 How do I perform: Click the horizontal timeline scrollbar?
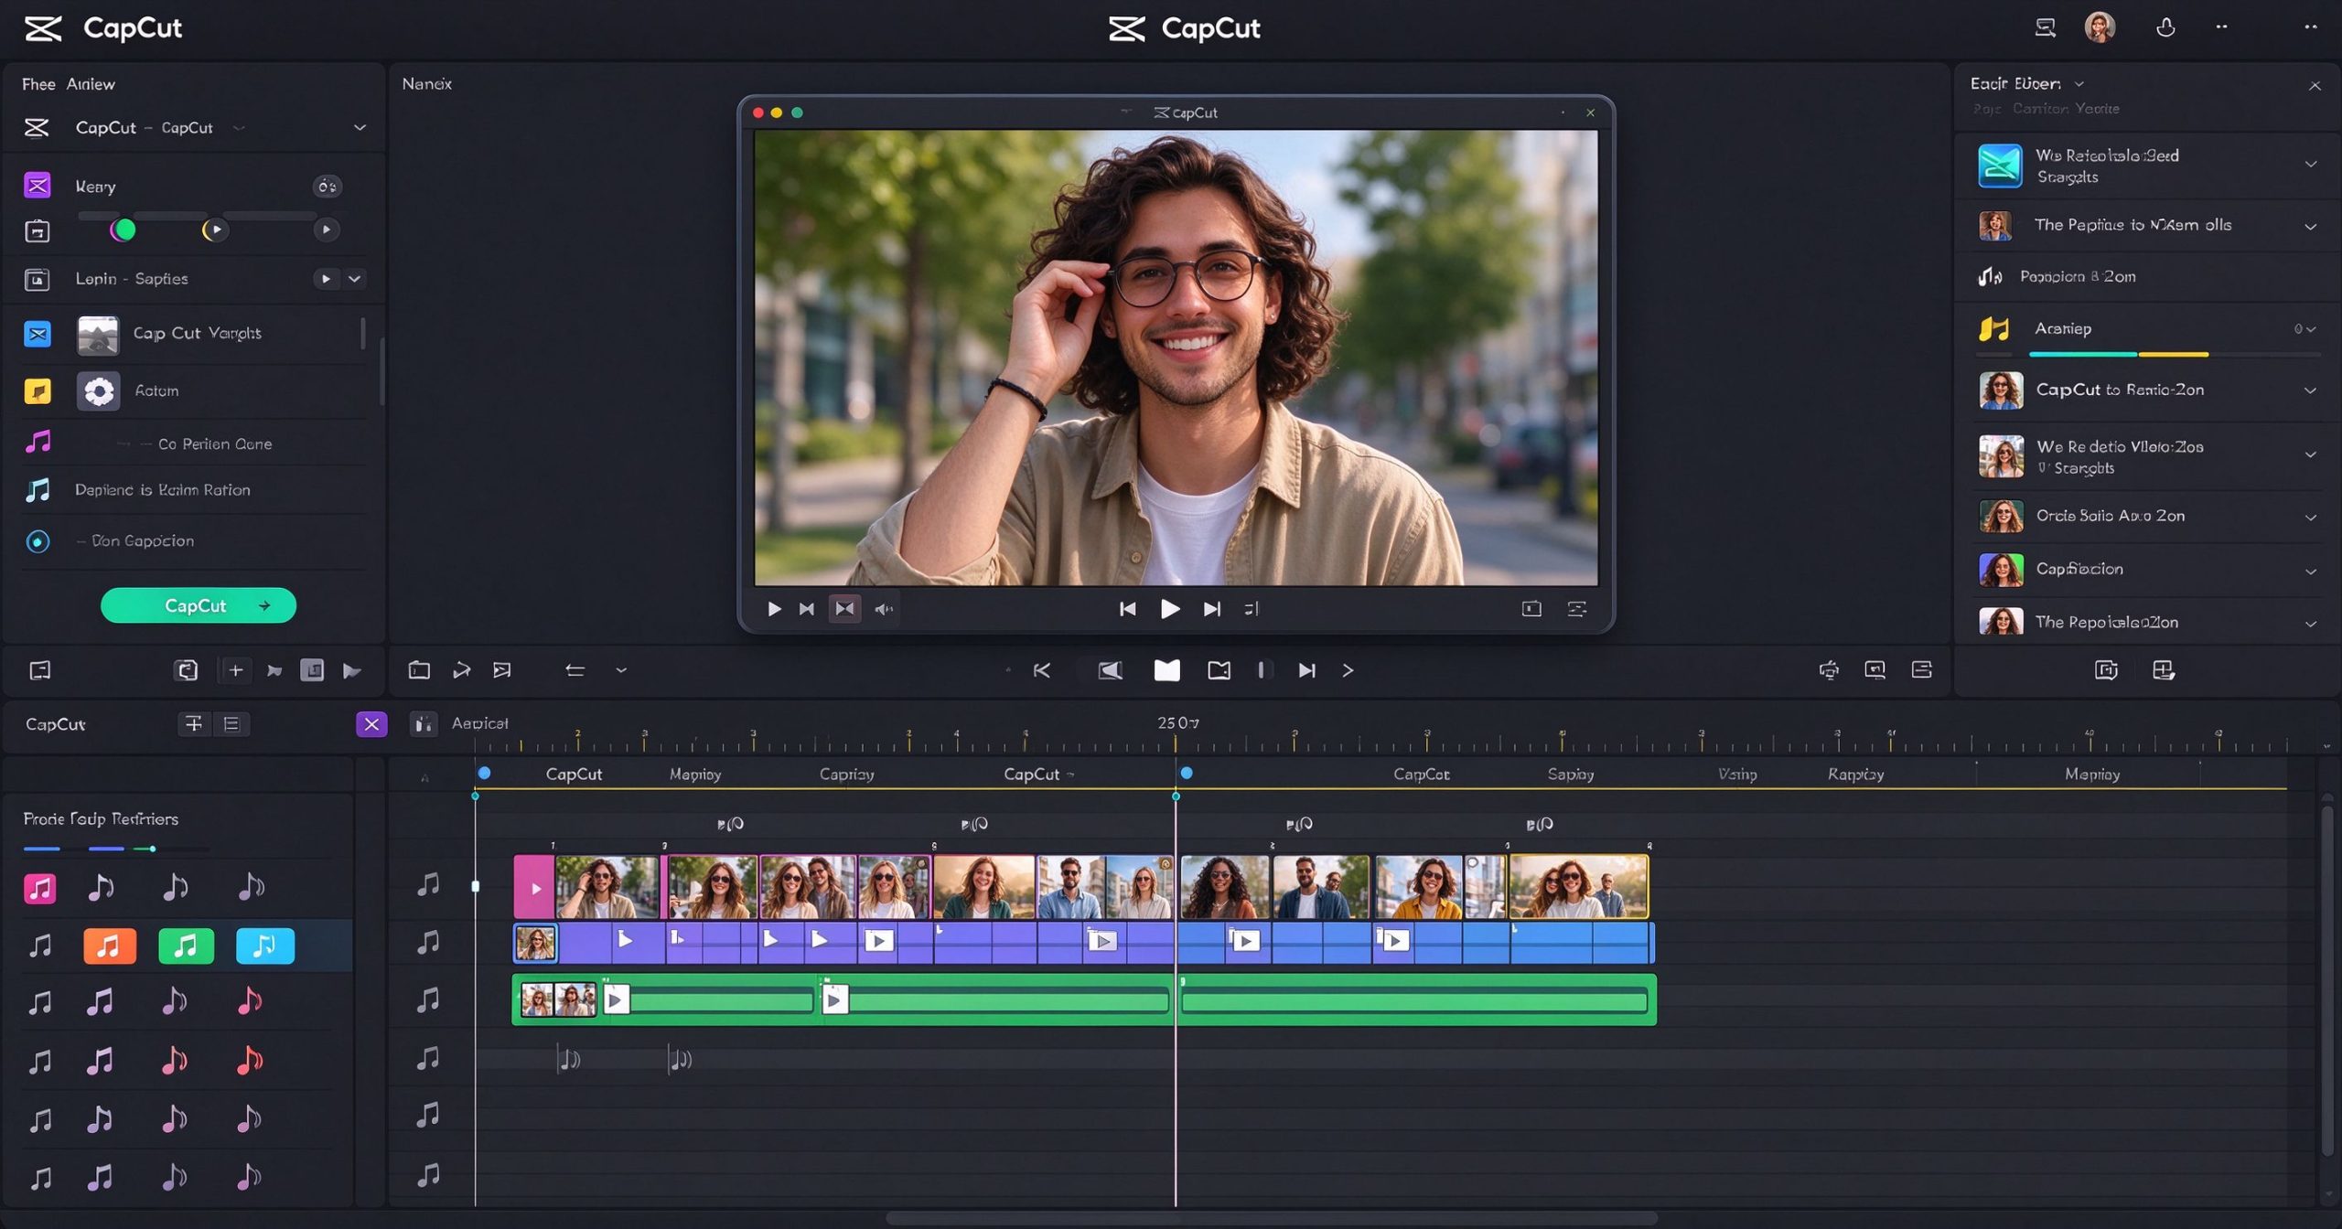coord(1272,1218)
